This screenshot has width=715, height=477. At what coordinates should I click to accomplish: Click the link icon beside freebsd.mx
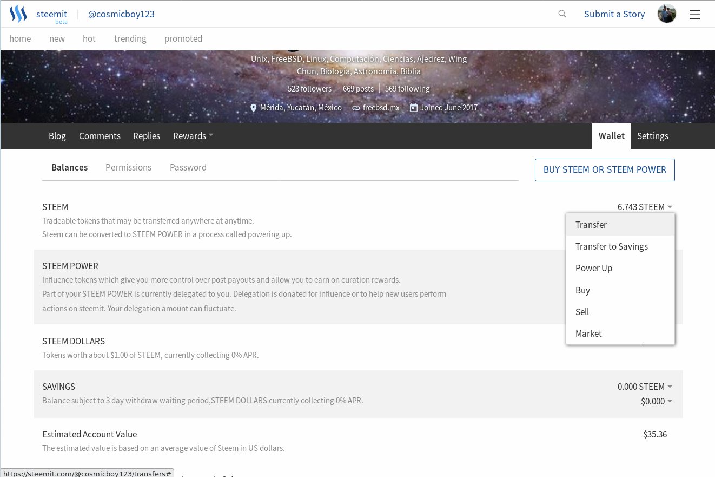(356, 108)
